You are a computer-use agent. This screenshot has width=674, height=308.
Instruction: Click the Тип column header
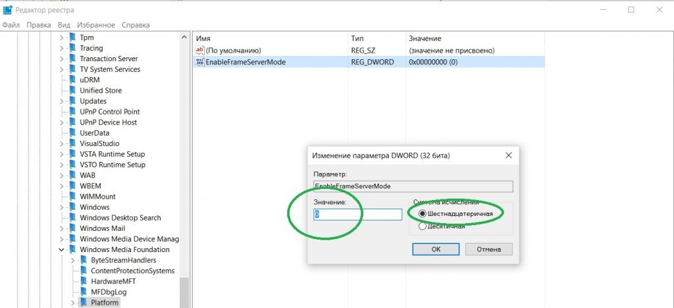pyautogui.click(x=357, y=39)
